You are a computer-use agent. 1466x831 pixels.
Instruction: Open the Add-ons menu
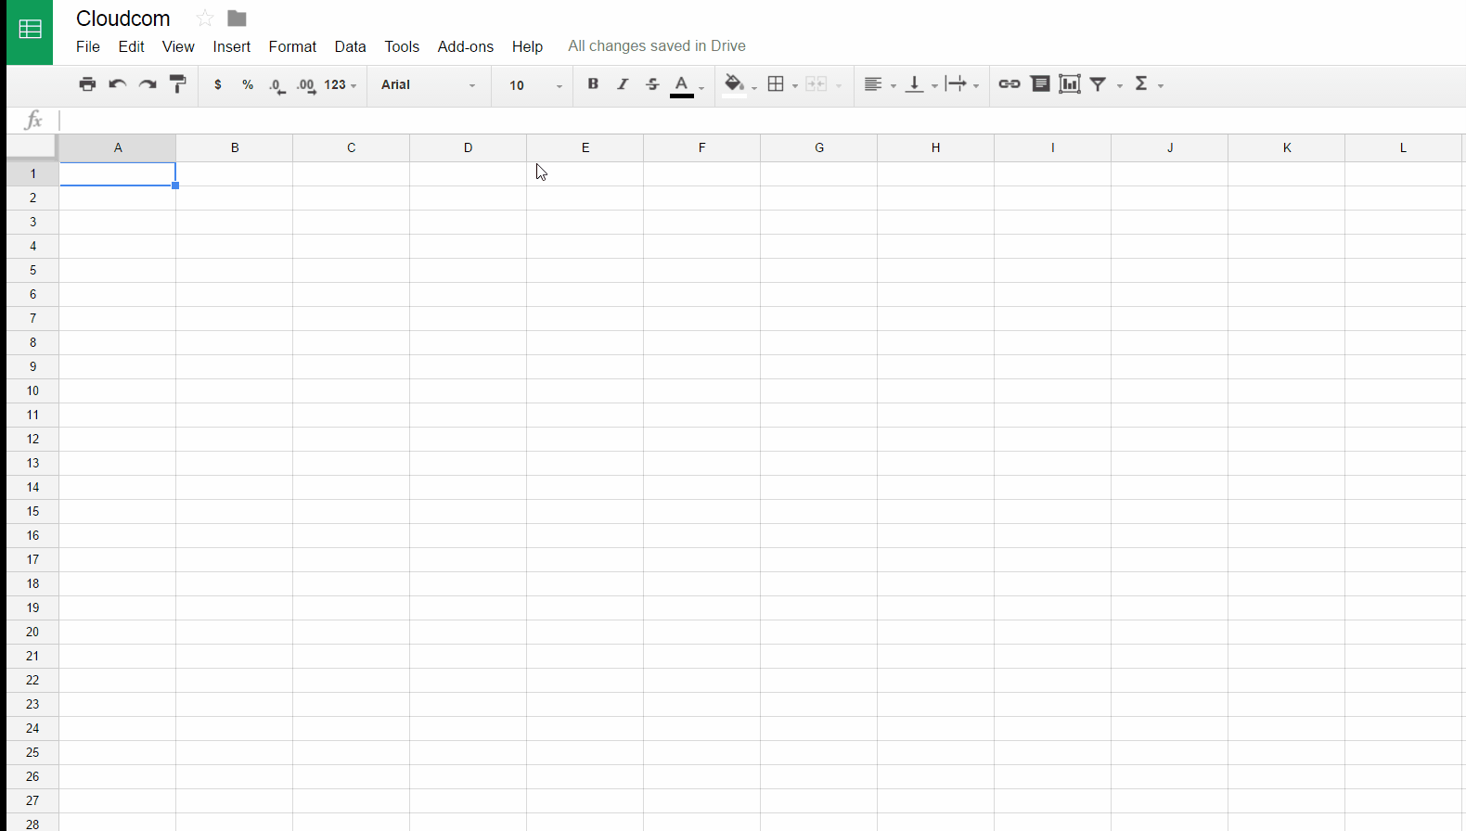466,46
